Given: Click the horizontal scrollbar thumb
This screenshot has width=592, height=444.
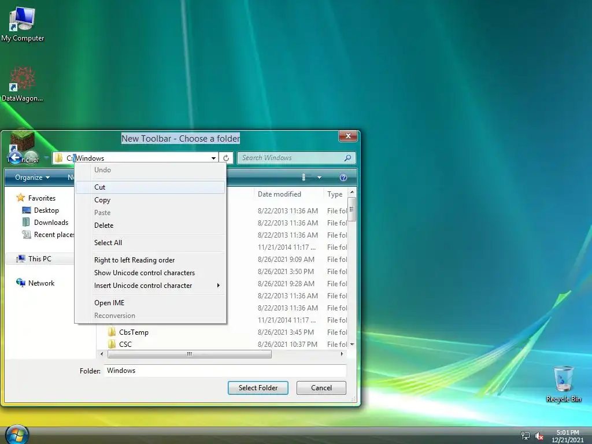Looking at the screenshot, I should (190, 354).
